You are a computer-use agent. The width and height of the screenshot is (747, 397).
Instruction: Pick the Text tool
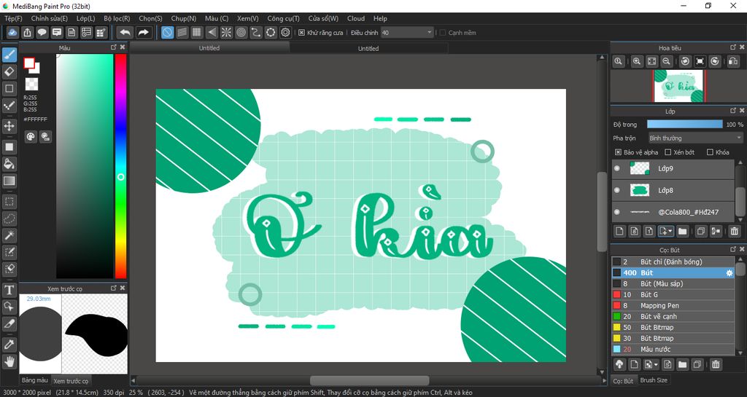click(x=9, y=290)
